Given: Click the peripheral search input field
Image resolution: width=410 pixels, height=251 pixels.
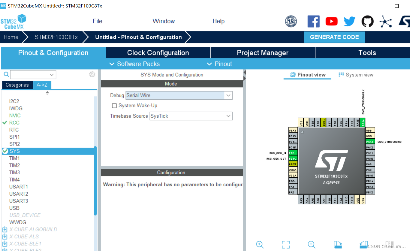Looking at the screenshot, I should [x=29, y=75].
